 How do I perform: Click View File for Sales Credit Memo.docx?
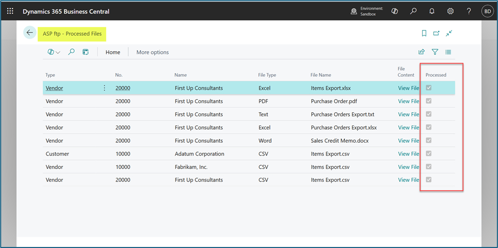408,140
